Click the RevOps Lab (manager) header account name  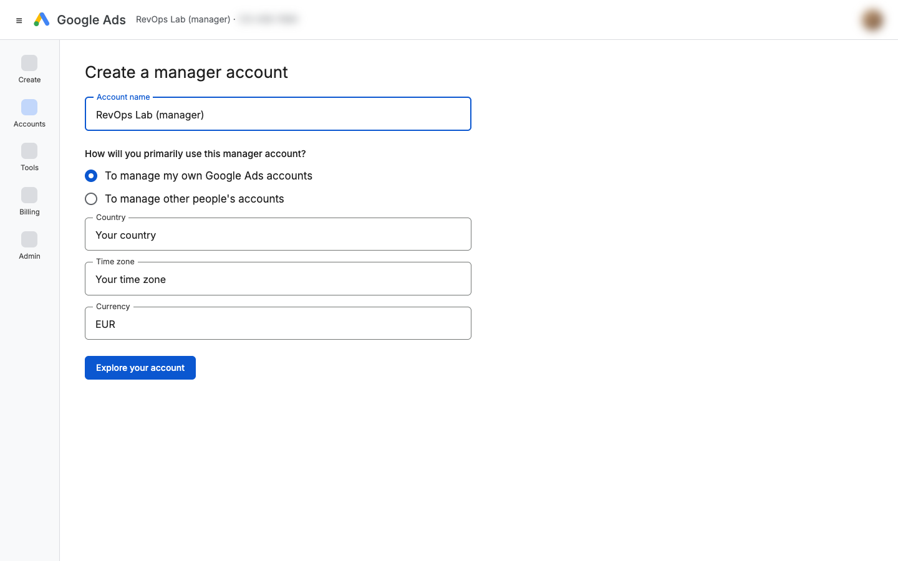pyautogui.click(x=183, y=19)
